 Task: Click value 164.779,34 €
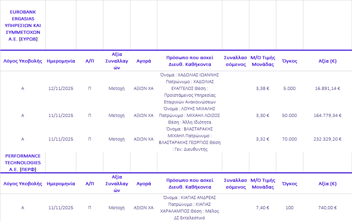[328, 115]
